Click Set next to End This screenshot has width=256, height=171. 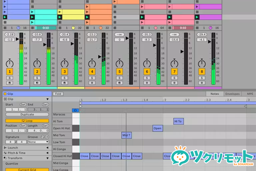[45, 105]
